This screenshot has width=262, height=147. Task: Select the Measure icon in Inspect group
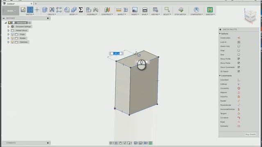(x=119, y=10)
